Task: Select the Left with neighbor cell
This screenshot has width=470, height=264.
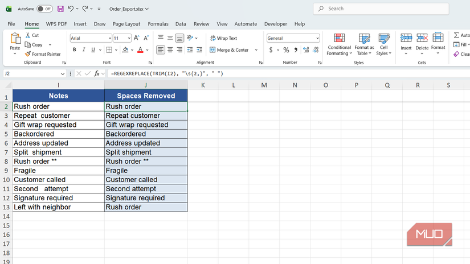Action: 59,207
